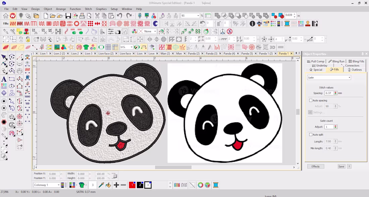
Task: Expand the Colorway 1 dropdown
Action: point(47,185)
